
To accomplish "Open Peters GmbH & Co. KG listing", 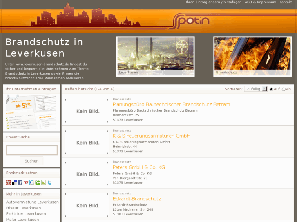I will [138, 167].
